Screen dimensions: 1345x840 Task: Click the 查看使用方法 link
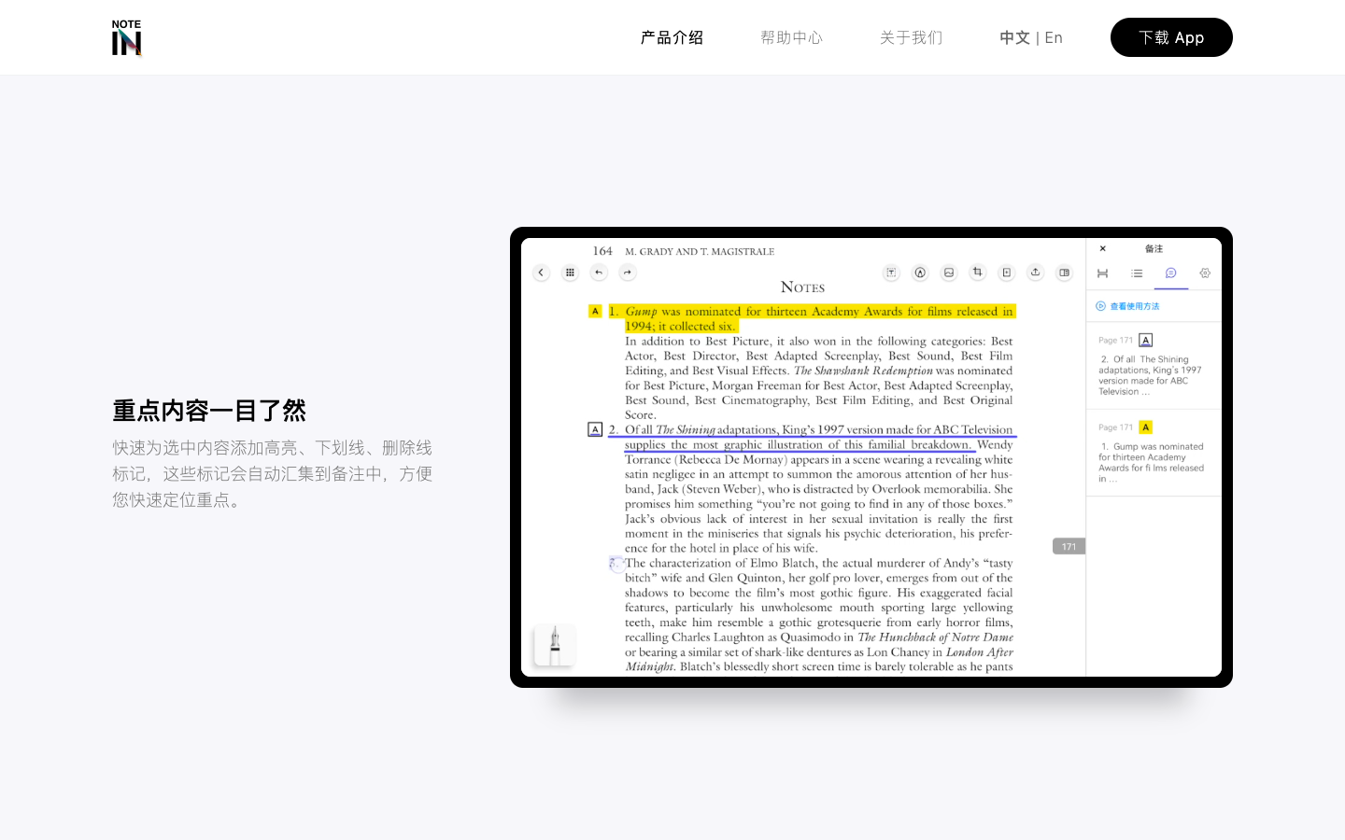(1134, 306)
